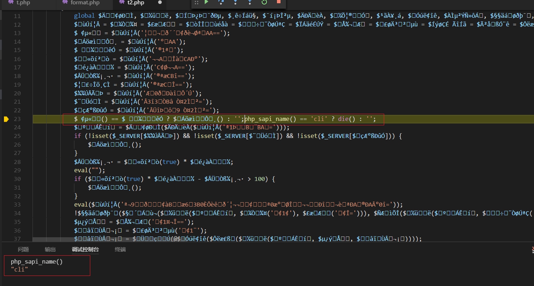Open the 终端 (Terminal) panel tab
Screen dimensions: 534x286
[x=120, y=249]
